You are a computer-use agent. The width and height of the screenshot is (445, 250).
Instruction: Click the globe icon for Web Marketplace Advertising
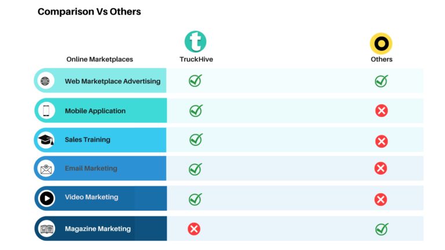point(46,81)
